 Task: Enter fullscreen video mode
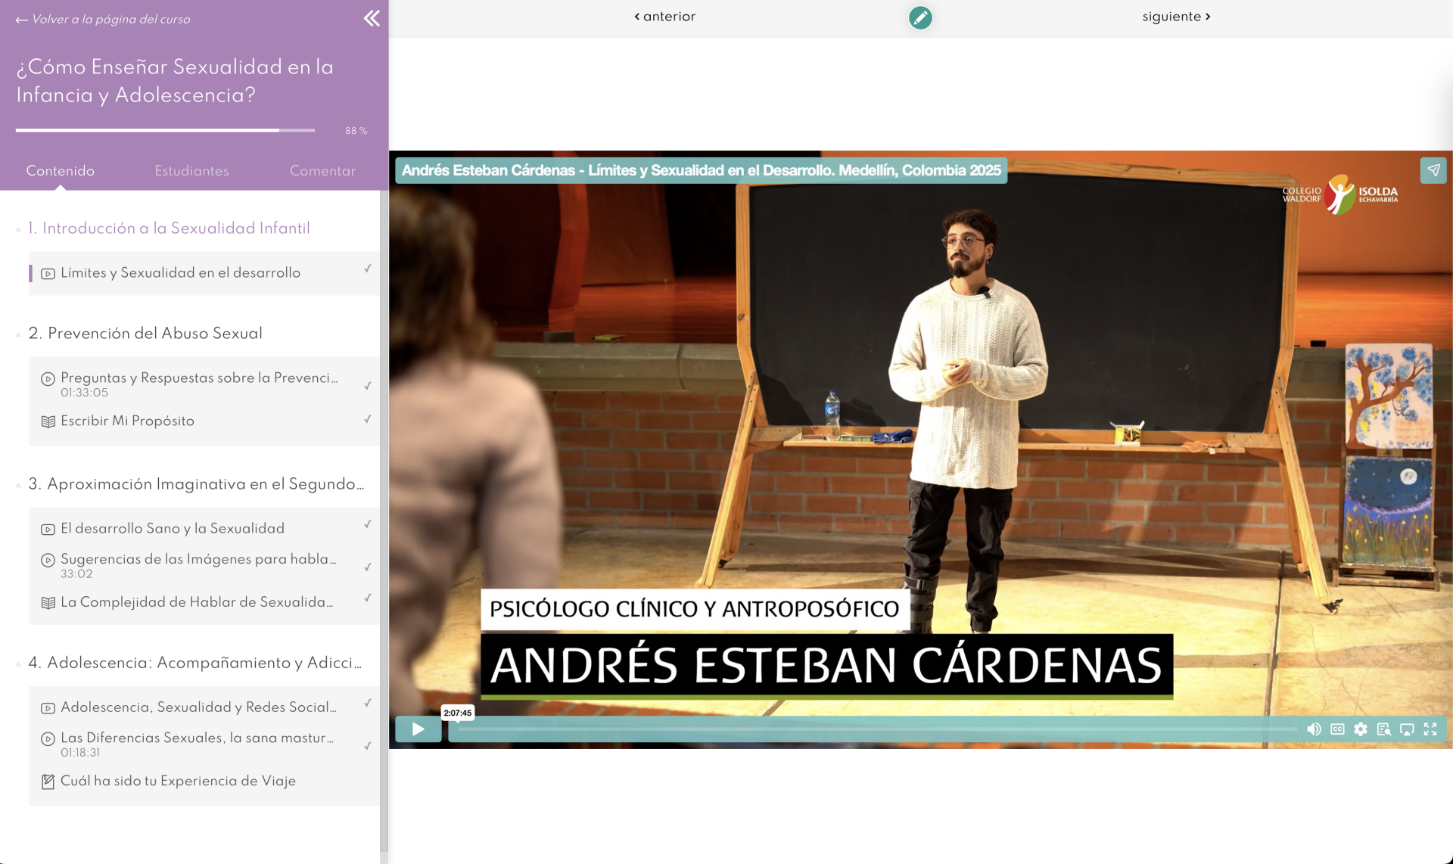[x=1430, y=729]
